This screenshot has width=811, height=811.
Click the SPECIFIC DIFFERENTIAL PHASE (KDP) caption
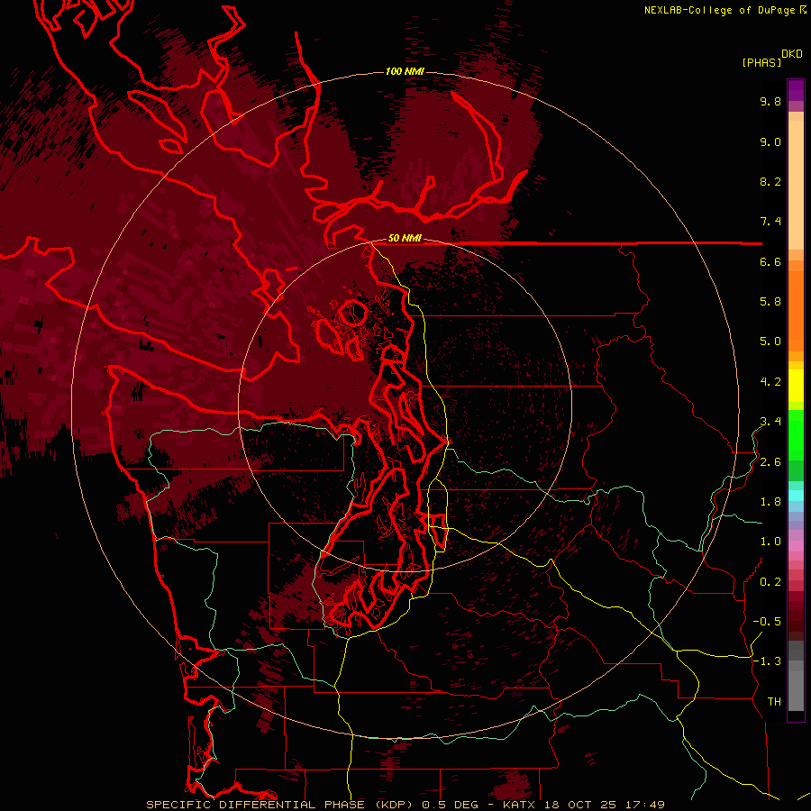click(x=279, y=805)
